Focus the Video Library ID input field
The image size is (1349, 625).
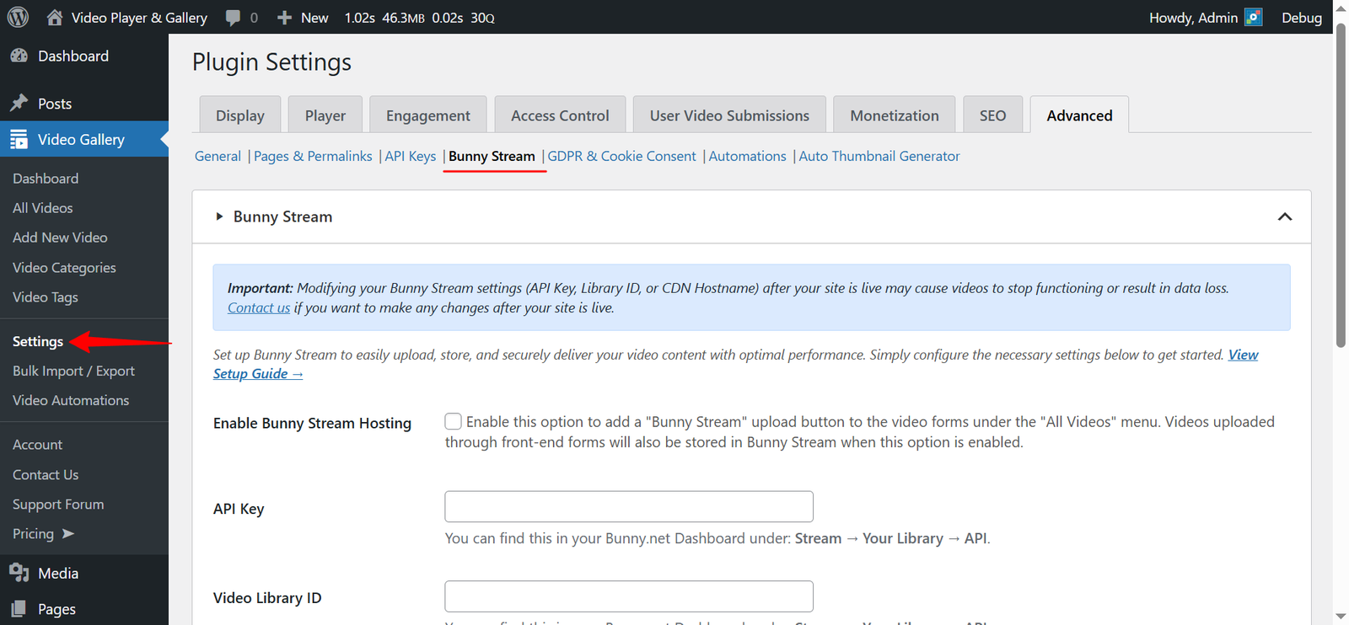(x=629, y=596)
